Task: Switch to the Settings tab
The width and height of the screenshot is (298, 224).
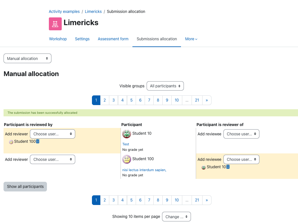Action: 82,39
